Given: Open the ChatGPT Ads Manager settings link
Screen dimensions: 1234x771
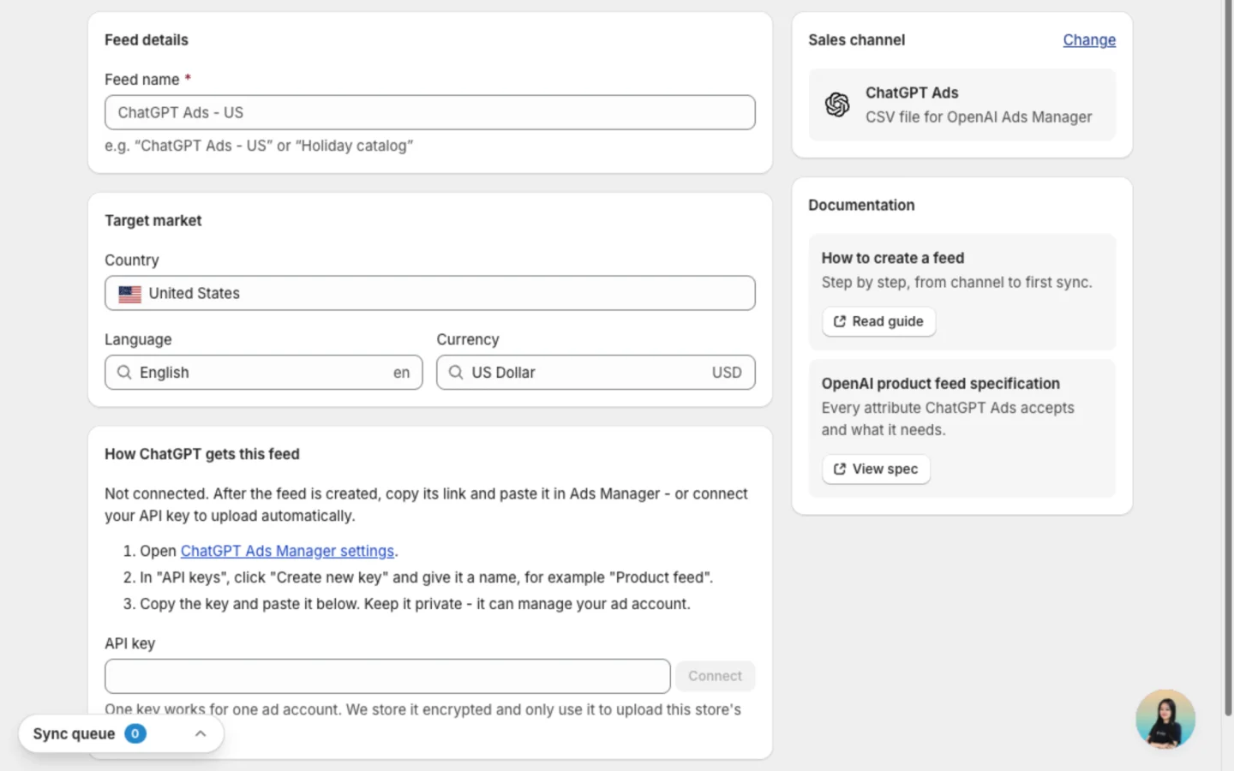Looking at the screenshot, I should coord(287,551).
